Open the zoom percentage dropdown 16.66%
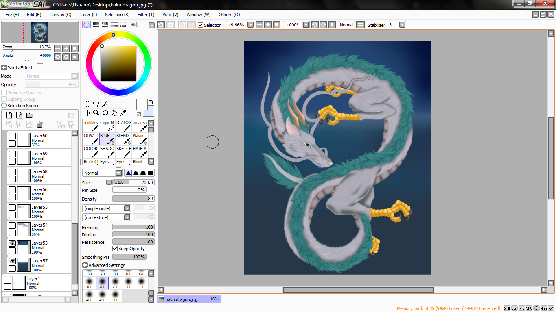Viewport: 556px width, 312px height. (250, 25)
